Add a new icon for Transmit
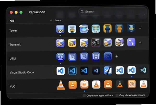 [140, 42]
